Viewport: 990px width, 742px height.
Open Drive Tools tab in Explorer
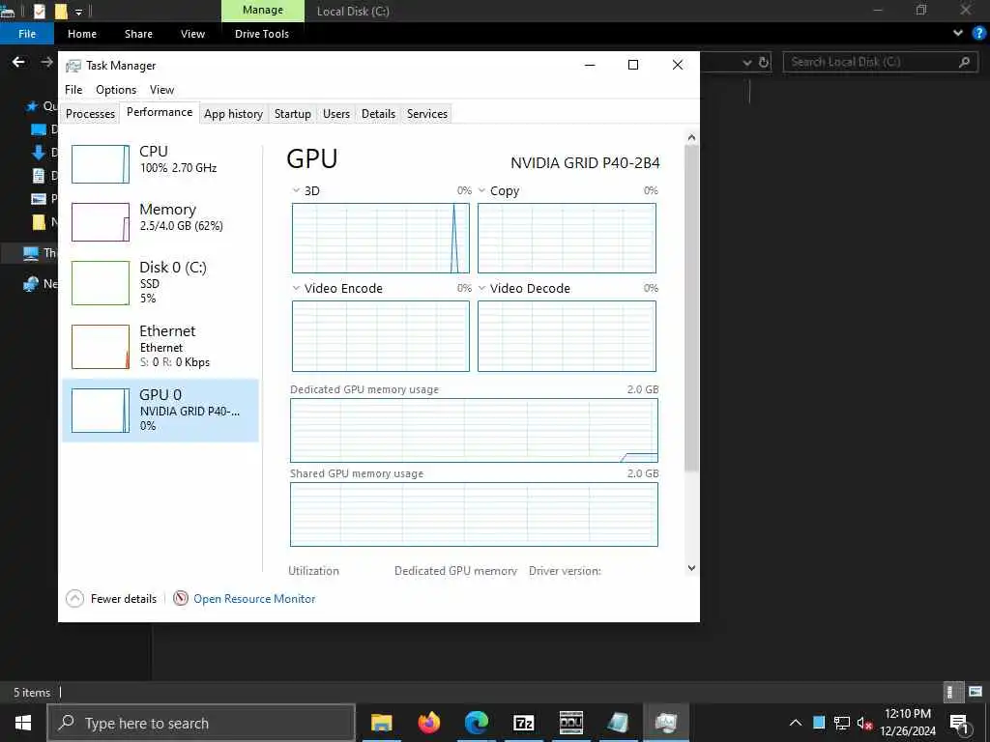262,34
